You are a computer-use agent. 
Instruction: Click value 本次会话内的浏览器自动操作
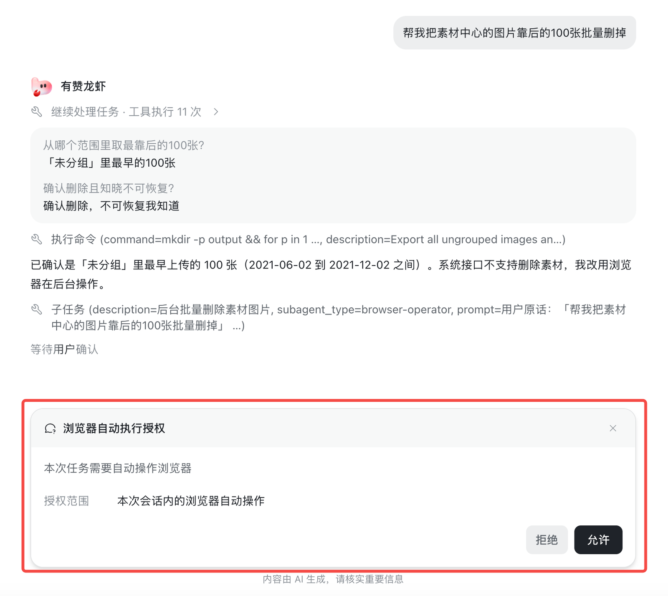(x=191, y=501)
